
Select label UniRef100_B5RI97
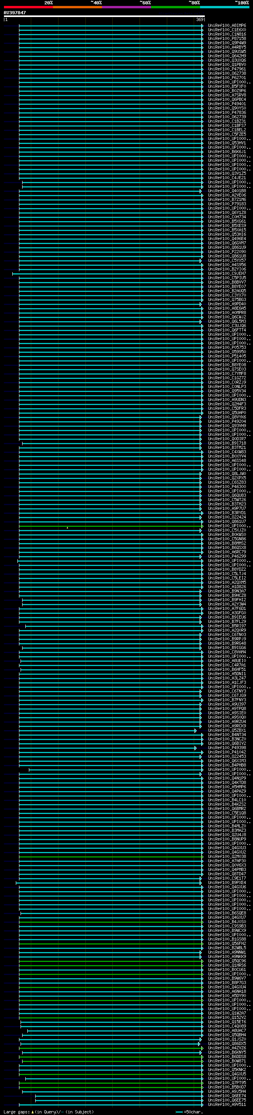pyautogui.click(x=227, y=626)
